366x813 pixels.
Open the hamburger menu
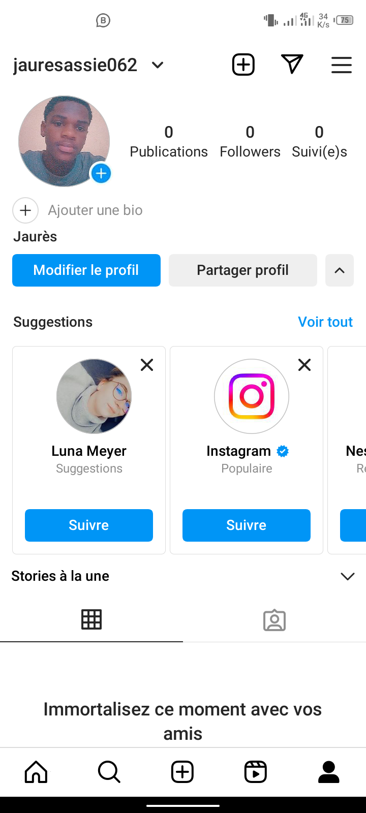click(342, 65)
